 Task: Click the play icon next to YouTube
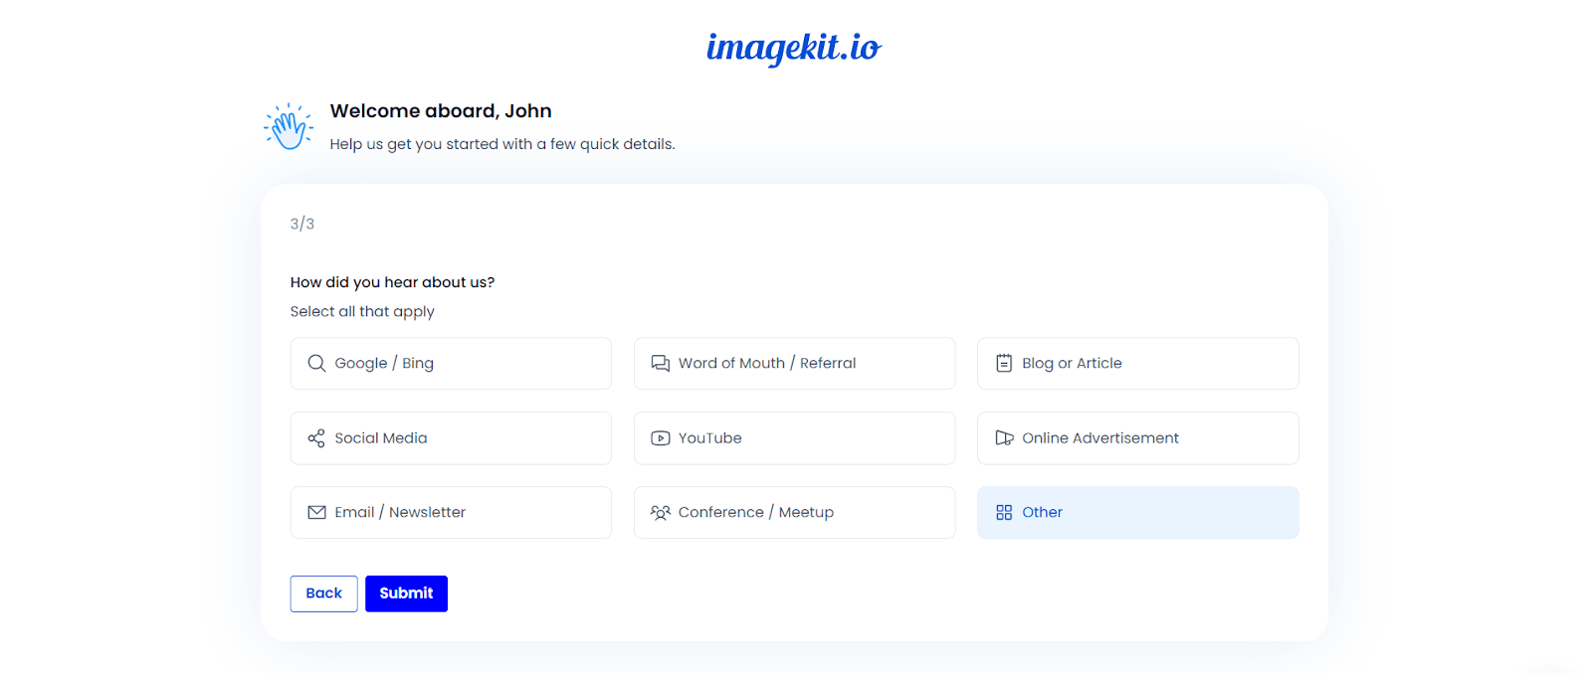[x=660, y=438]
